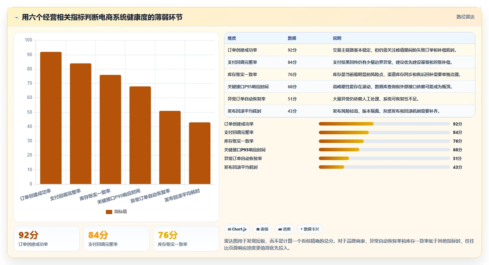This screenshot has width=489, height=265.
Task: Click the Chart.js chip
Action: (x=237, y=229)
